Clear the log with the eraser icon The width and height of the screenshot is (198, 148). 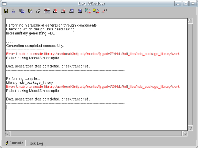tap(38, 11)
